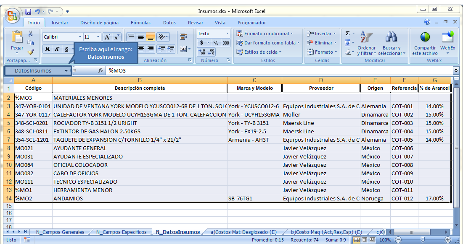Toggle italic K formatting
Viewport: 463px width, 244px height.
57,49
